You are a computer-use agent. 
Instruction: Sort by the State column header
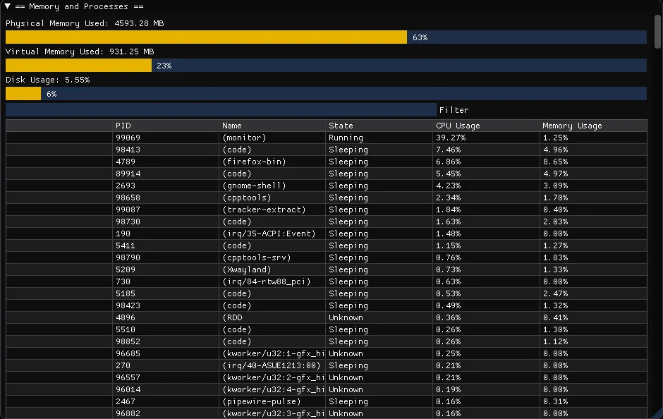(341, 126)
